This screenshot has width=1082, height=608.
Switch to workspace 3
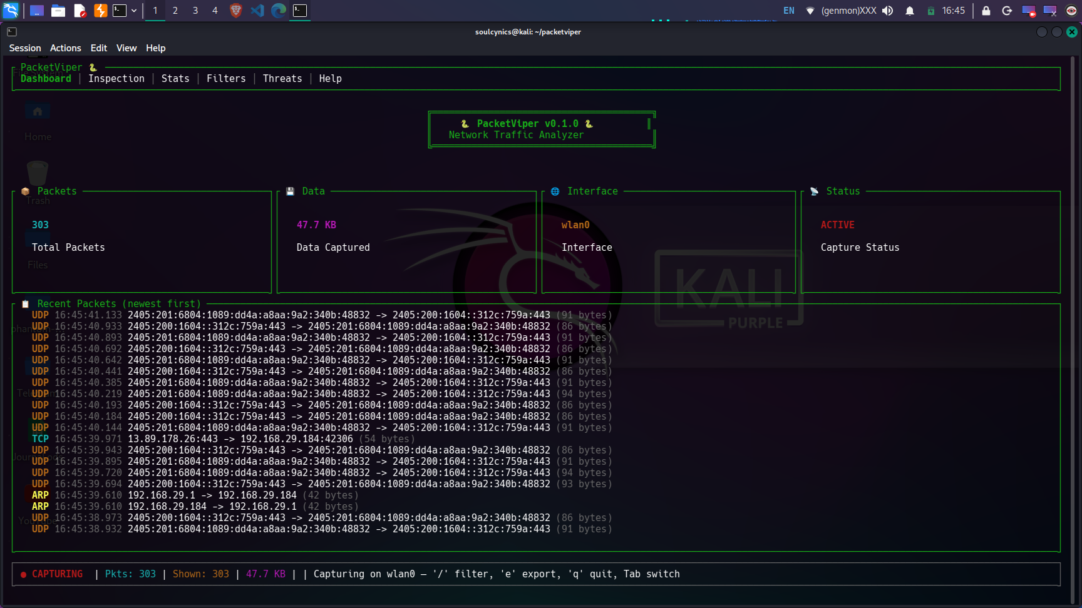point(195,11)
